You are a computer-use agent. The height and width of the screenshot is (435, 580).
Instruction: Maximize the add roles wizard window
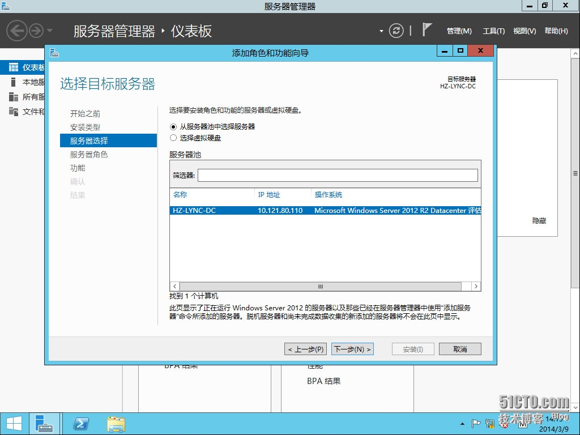tap(460, 51)
